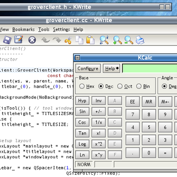Click the x^2 square button
This screenshot has width=177, height=177.
click(x=99, y=144)
